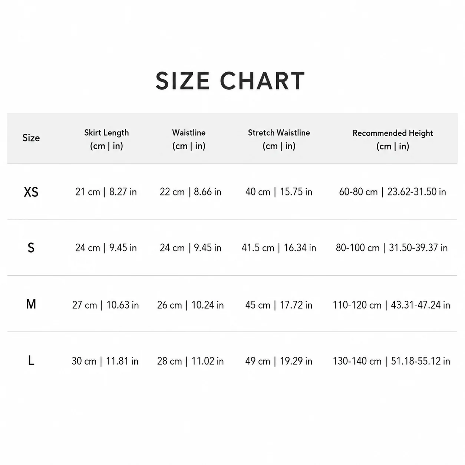
Task: Click the SIZE CHART title
Action: click(x=230, y=81)
